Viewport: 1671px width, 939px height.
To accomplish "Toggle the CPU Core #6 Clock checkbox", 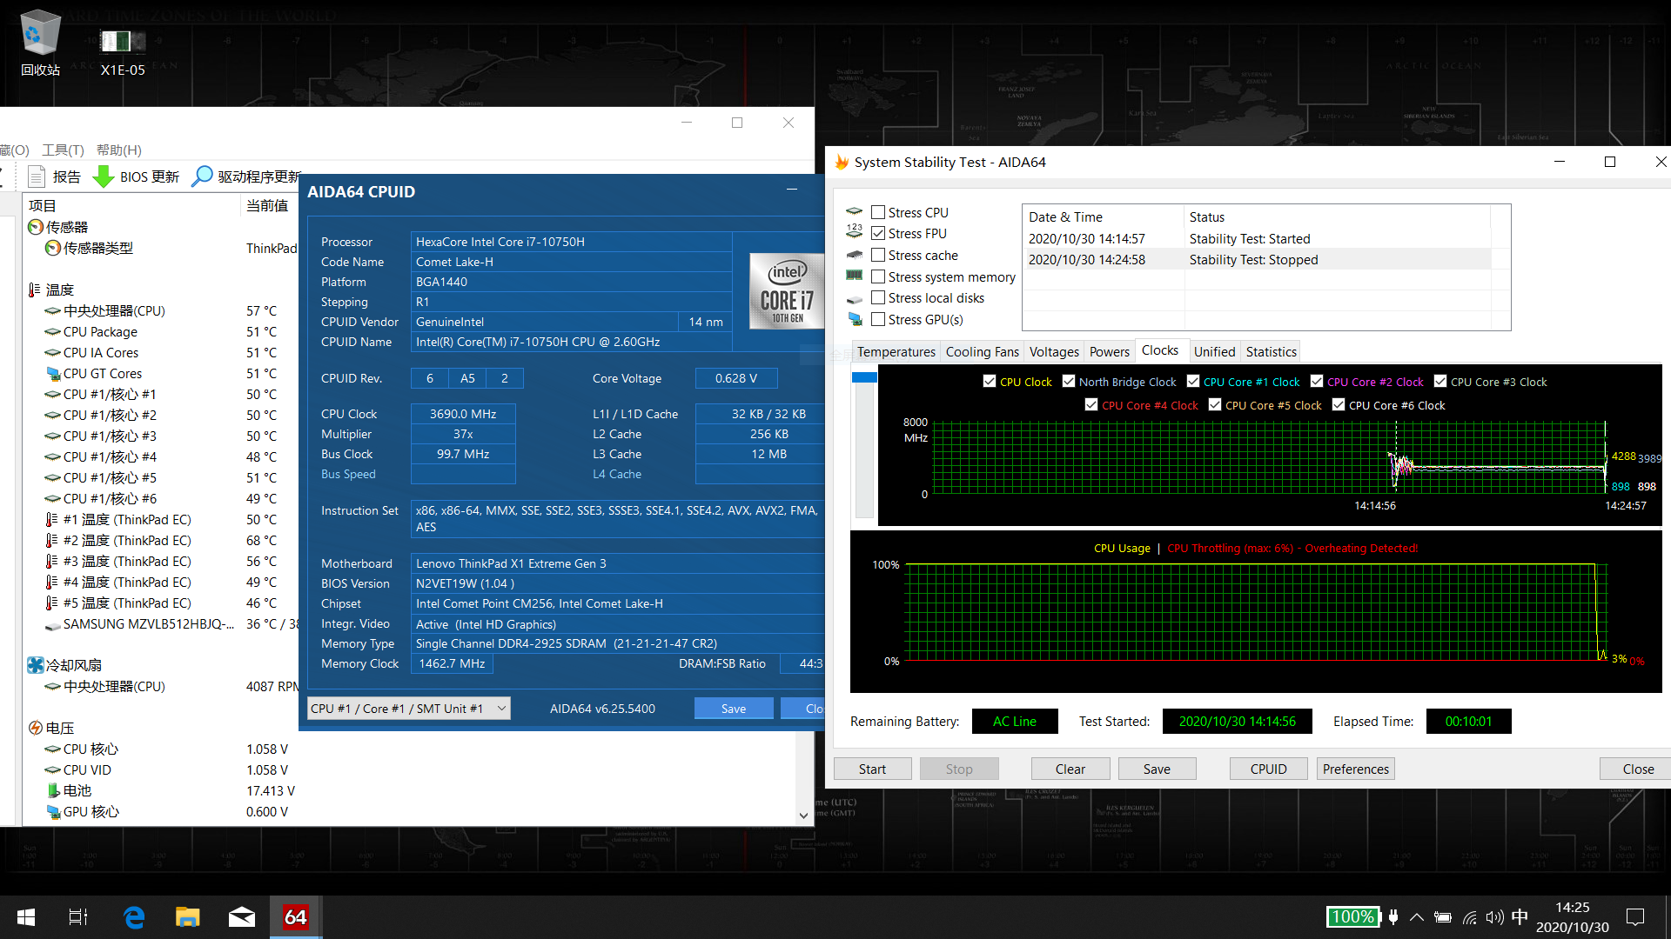I will [1339, 404].
